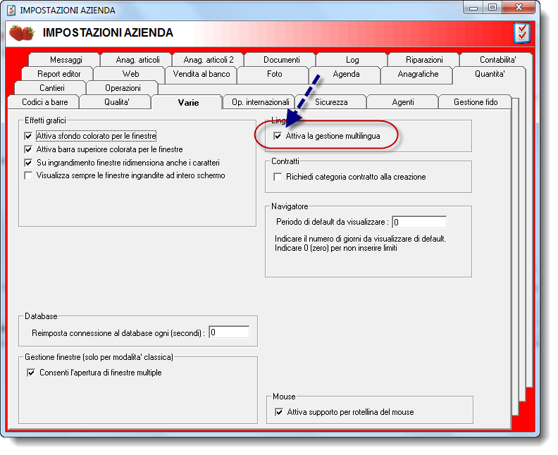Close the Impostazioni Azienda window
The height and width of the screenshot is (455, 558).
tap(519, 8)
